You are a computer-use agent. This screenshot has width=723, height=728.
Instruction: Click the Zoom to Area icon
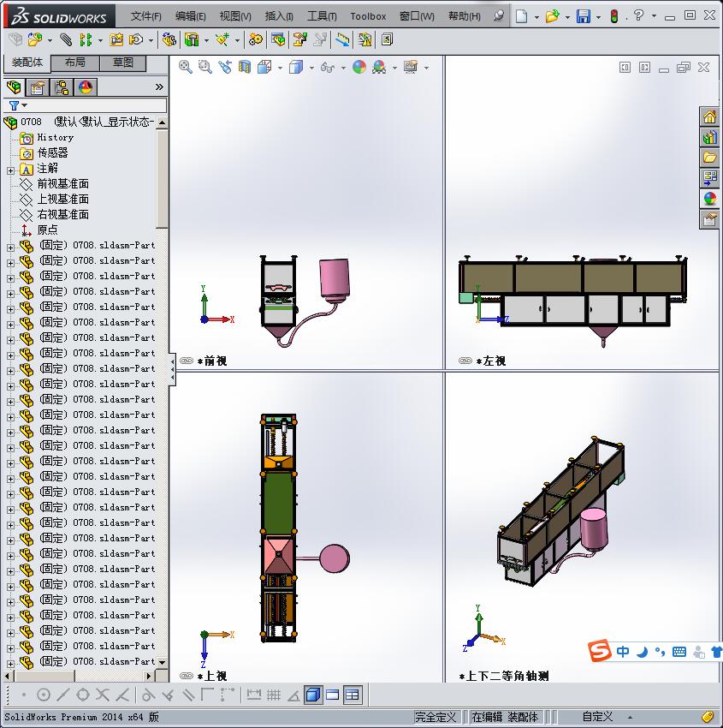[205, 68]
